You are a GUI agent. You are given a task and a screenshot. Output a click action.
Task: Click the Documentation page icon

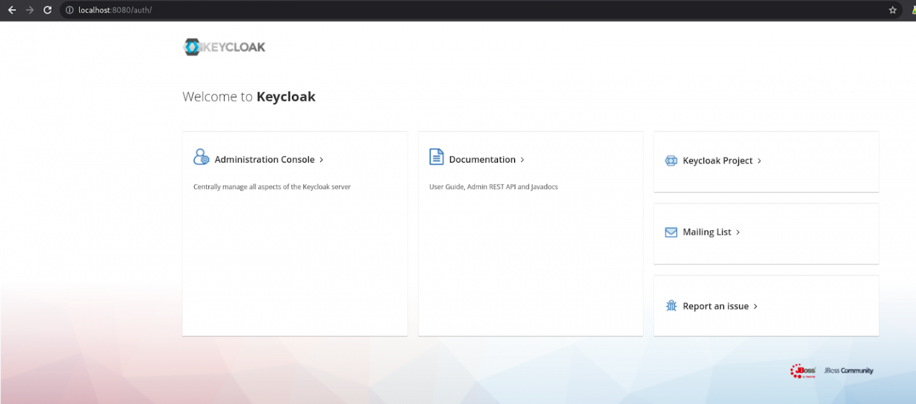point(436,157)
